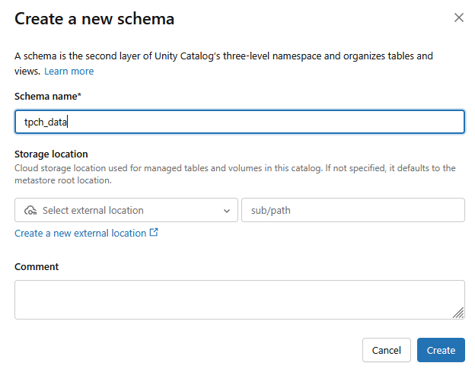Click the resize grip of Comment box

click(x=458, y=313)
